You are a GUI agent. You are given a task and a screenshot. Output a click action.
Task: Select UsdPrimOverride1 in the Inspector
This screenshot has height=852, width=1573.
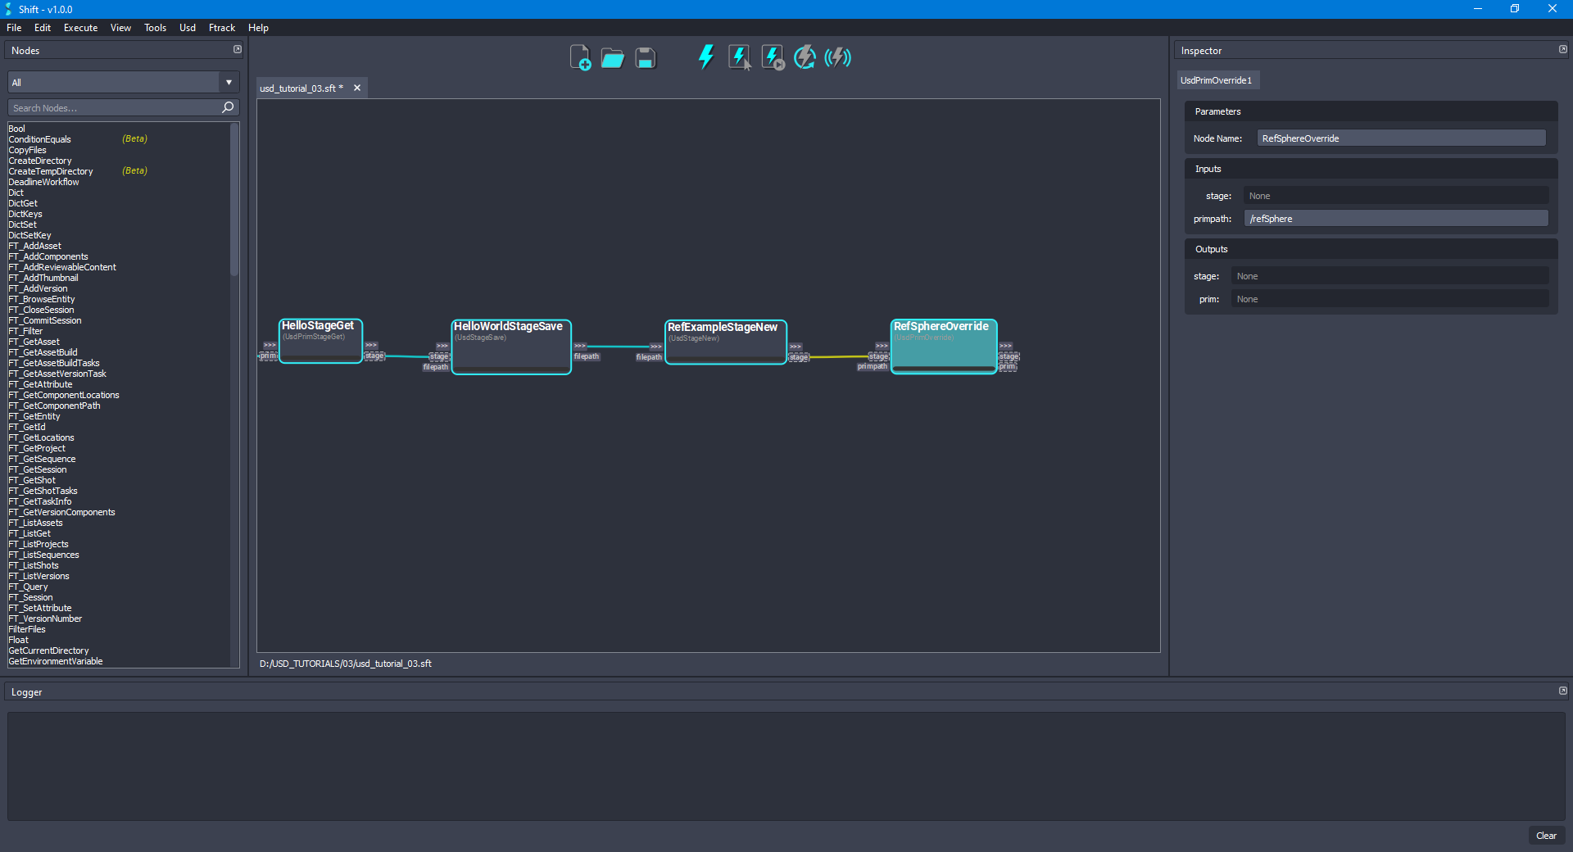tap(1217, 79)
